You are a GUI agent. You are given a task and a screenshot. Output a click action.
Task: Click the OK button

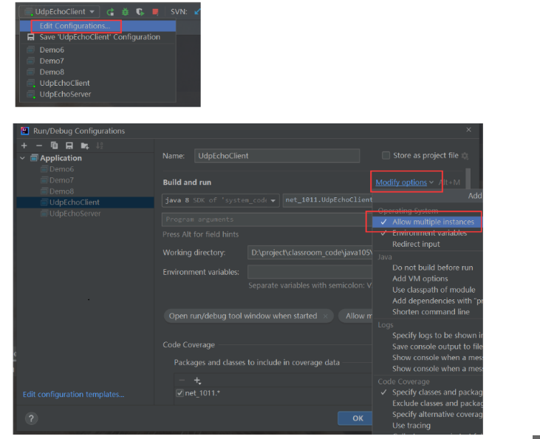[358, 418]
